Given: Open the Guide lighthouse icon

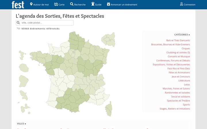Looking at the screenshot, I should 93,4.
